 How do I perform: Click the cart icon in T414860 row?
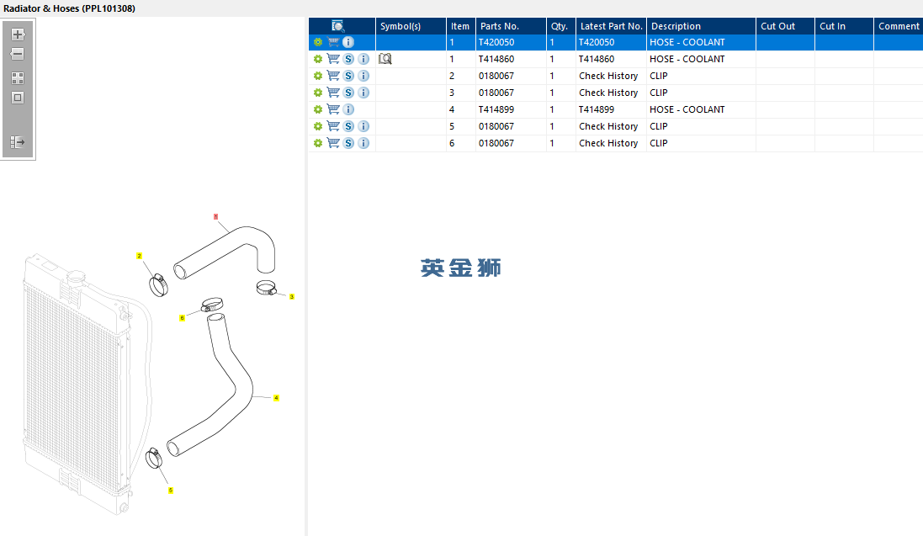pyautogui.click(x=333, y=59)
